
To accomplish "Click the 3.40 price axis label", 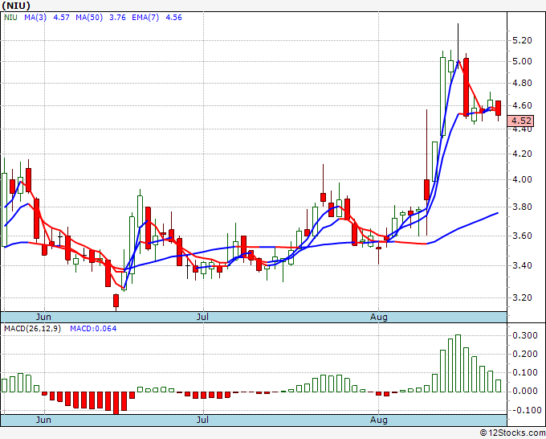I will click(523, 265).
